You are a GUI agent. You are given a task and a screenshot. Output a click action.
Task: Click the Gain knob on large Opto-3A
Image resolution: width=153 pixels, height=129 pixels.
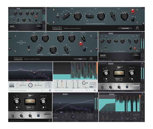[17, 101]
